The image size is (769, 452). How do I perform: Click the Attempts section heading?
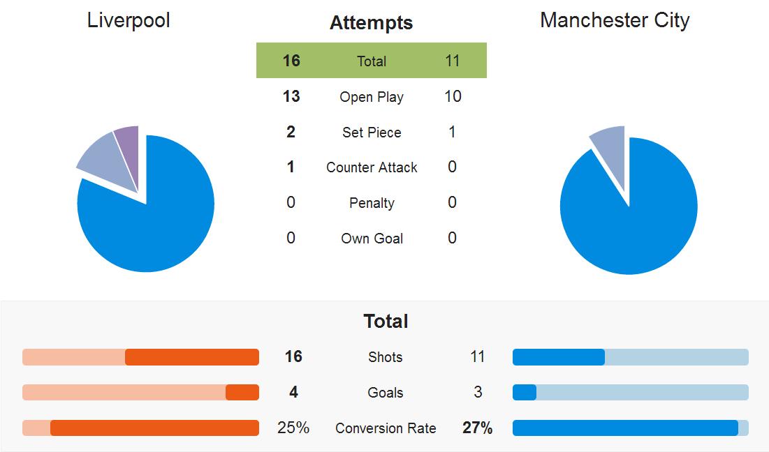[x=371, y=23]
